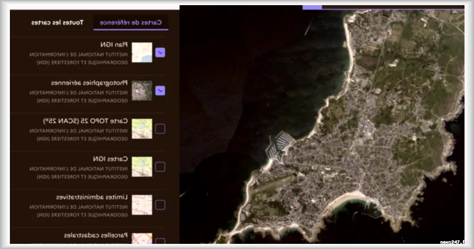474x249 pixels.
Task: Click the Institut National subtitle under Cartes IGN
Action: click(x=79, y=172)
